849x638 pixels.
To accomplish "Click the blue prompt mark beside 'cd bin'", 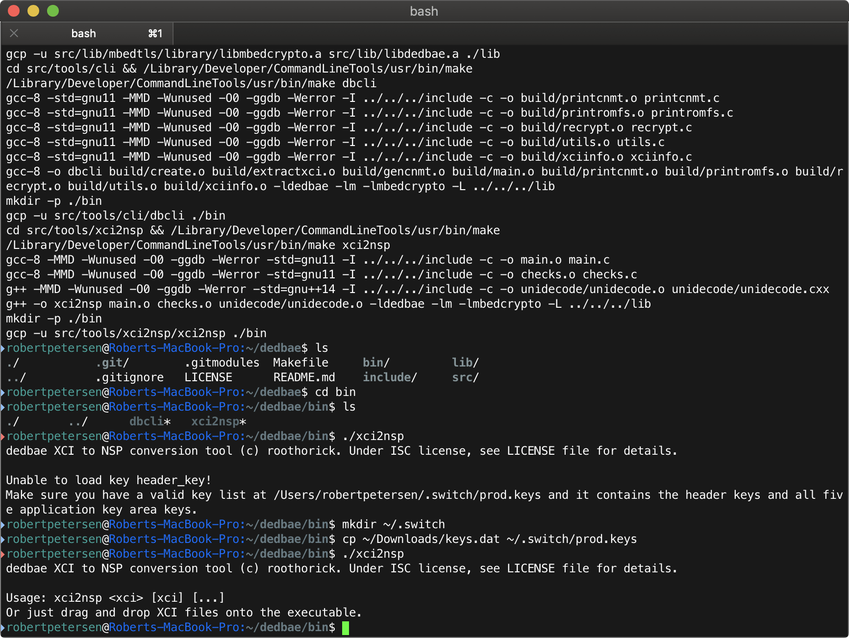I will [x=3, y=393].
